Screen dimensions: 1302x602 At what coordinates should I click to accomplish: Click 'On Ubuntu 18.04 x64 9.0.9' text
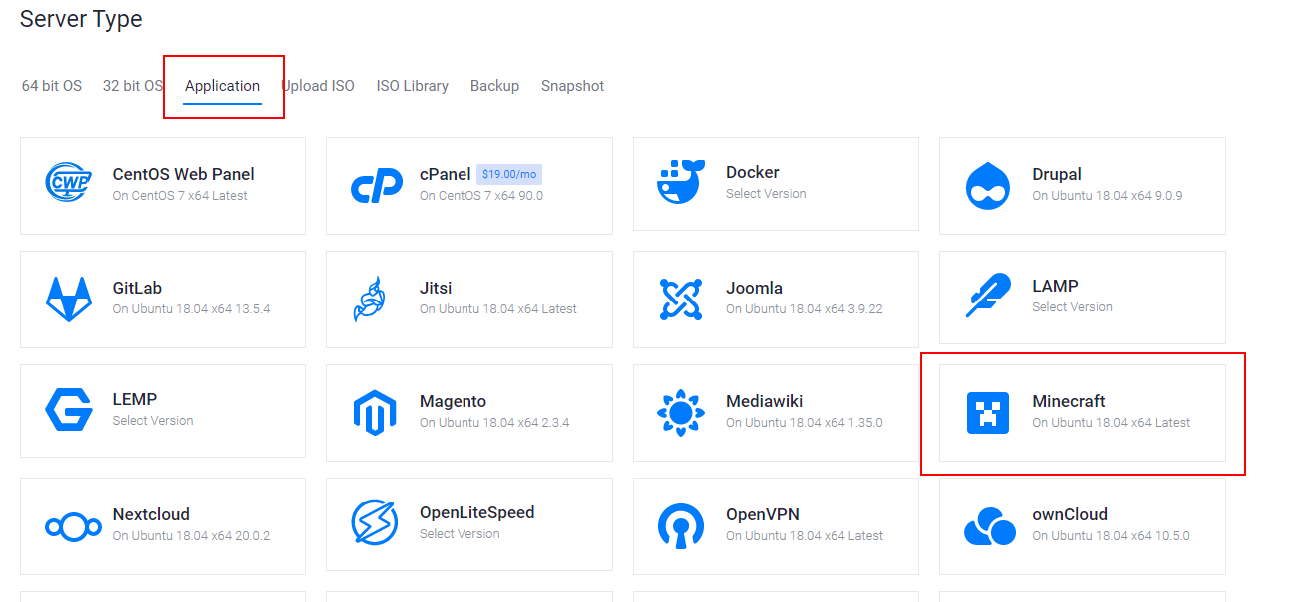coord(1107,195)
